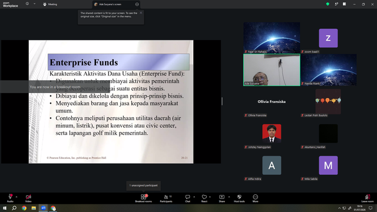377x212 pixels.
Task: Open the Windows Start menu
Action: point(5,208)
